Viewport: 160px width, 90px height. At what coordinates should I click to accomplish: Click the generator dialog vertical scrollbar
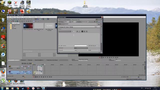point(101,39)
